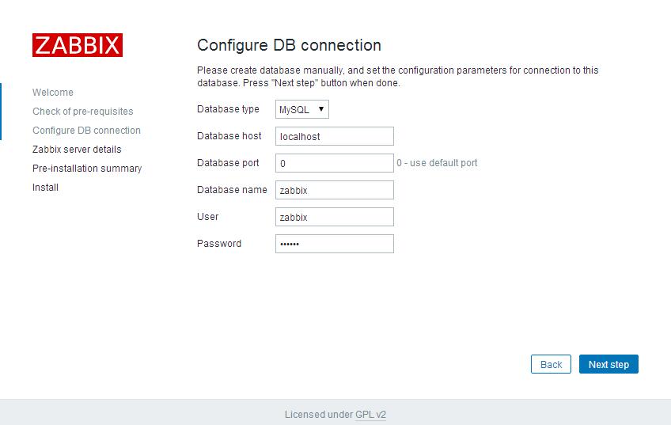Focus the Password field

(x=334, y=244)
